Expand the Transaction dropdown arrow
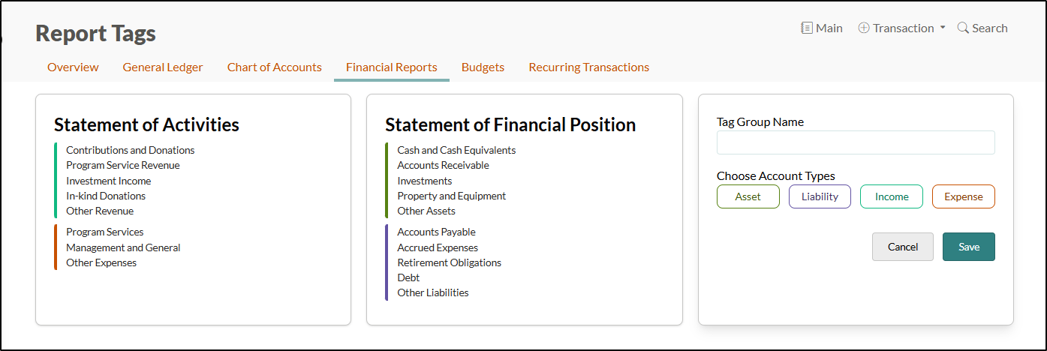 pyautogui.click(x=943, y=28)
